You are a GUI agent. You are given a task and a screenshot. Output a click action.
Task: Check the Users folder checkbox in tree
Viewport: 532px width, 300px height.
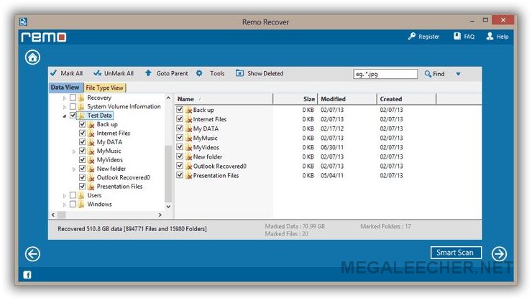pyautogui.click(x=73, y=195)
